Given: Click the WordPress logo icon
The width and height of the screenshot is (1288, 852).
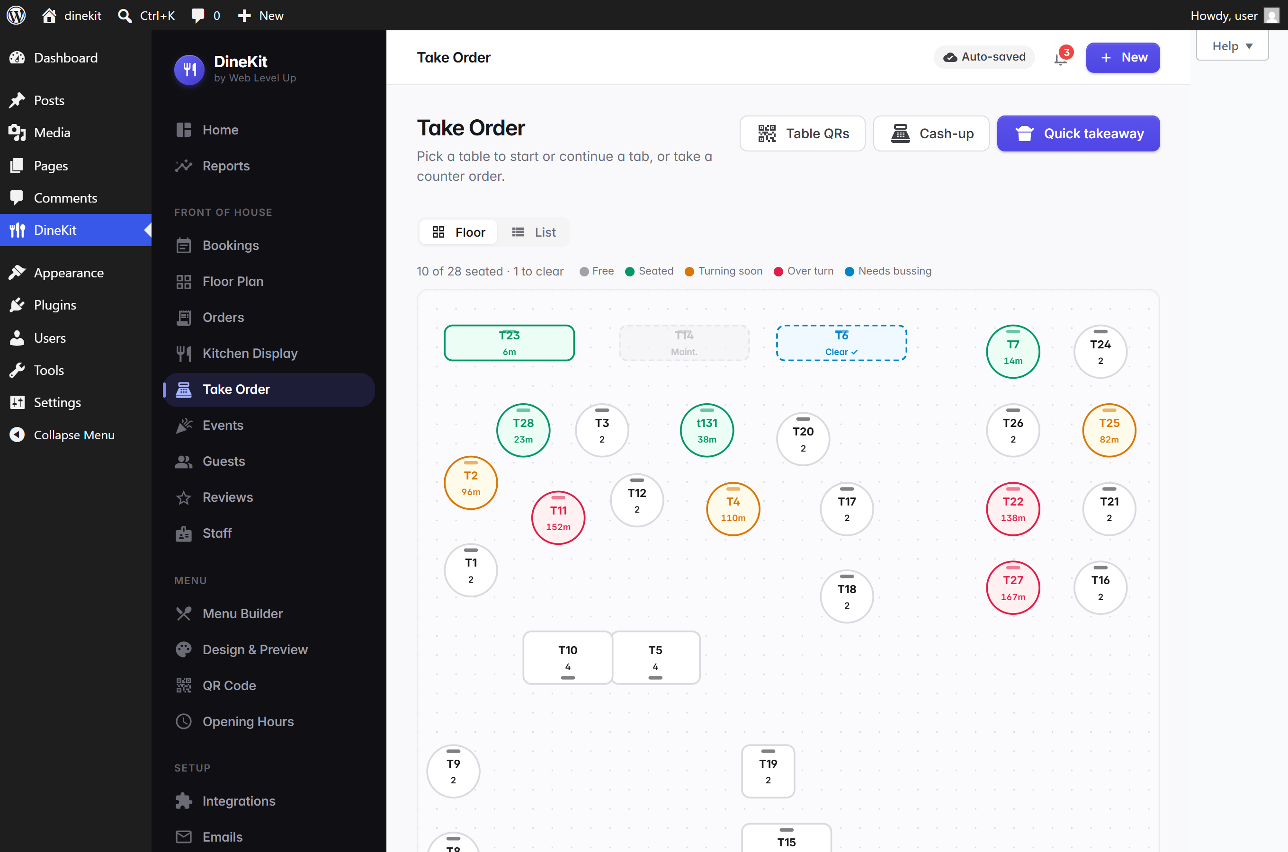Looking at the screenshot, I should click(16, 15).
